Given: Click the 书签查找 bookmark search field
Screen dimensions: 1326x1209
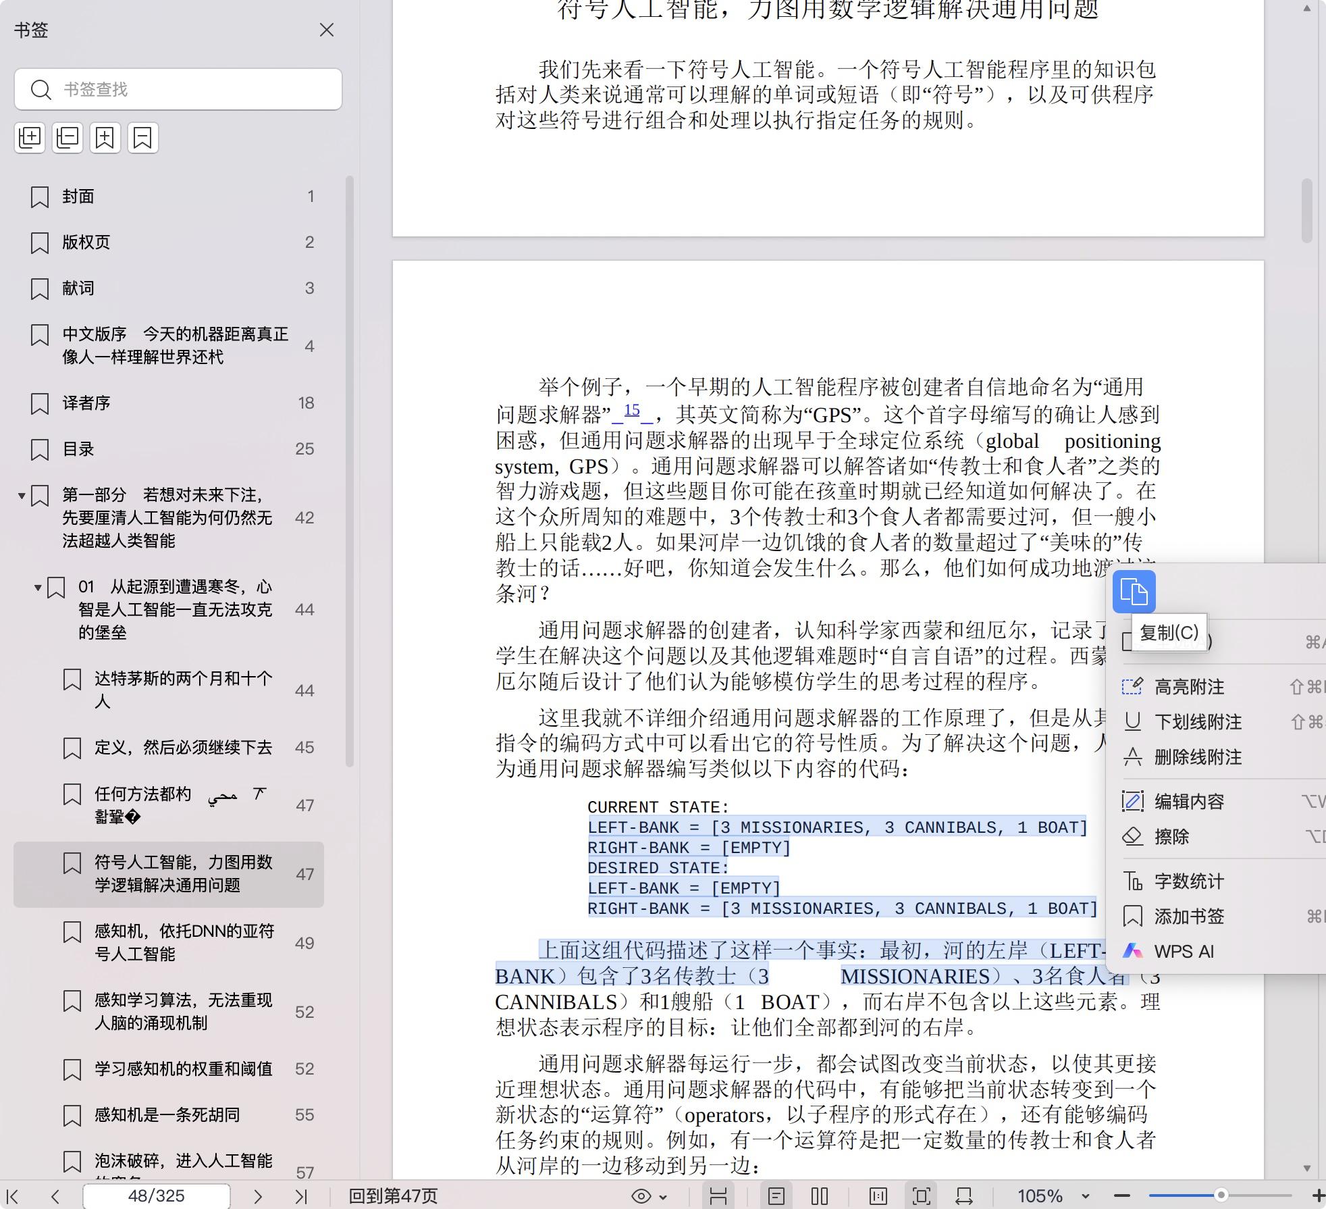Looking at the screenshot, I should (x=178, y=89).
